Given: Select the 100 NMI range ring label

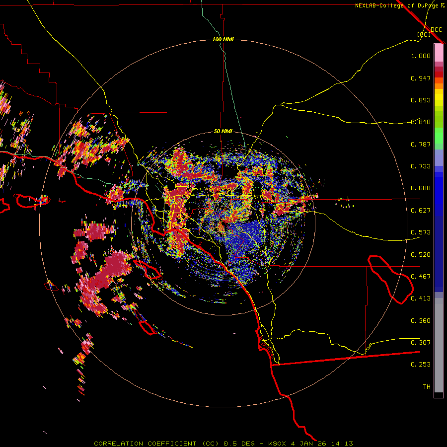Looking at the screenshot, I should [223, 39].
